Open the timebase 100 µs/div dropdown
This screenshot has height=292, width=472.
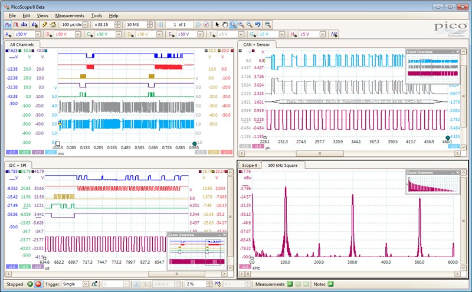tap(86, 25)
